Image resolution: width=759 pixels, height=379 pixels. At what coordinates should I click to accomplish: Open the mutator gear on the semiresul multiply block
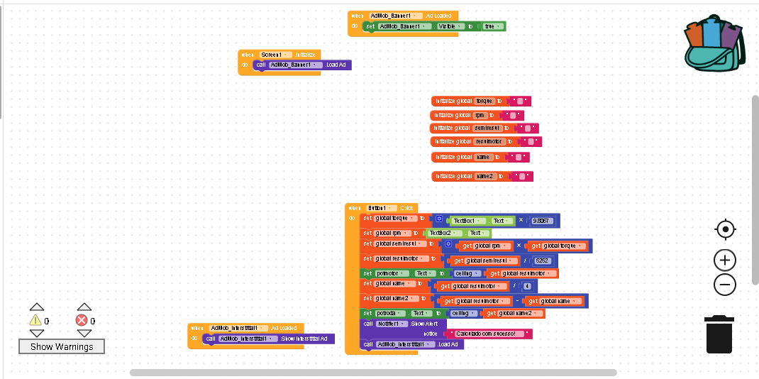click(448, 244)
